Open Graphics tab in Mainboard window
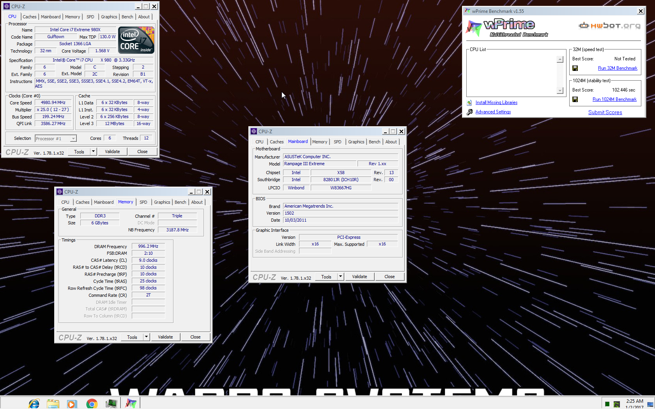 click(x=356, y=142)
